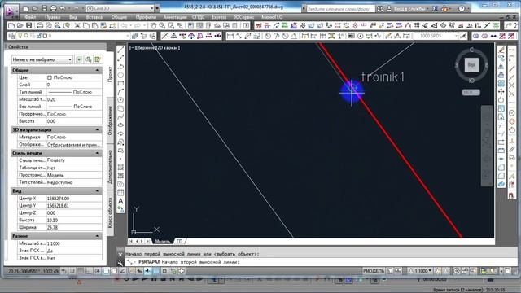Select the Rotate tool in modify toolbar
The width and height of the screenshot is (521, 293).
501,100
